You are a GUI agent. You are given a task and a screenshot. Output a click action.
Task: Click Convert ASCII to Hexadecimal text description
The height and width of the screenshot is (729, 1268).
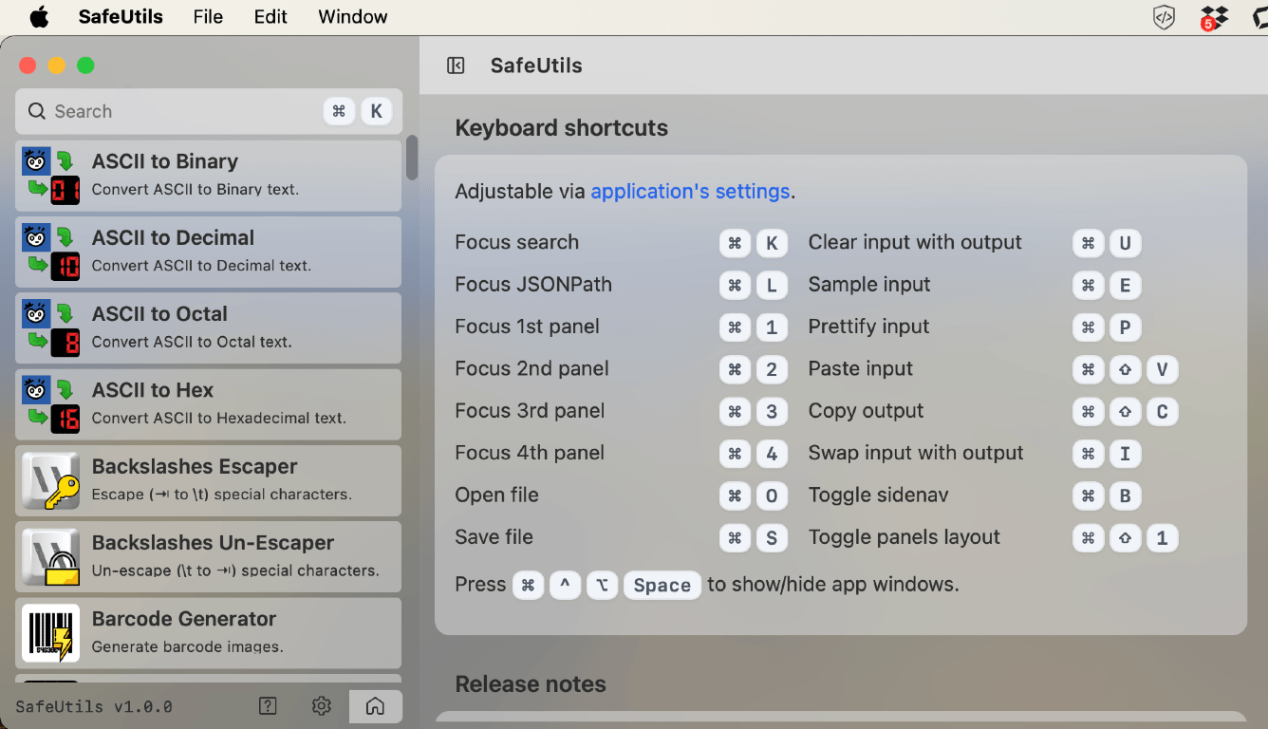219,418
